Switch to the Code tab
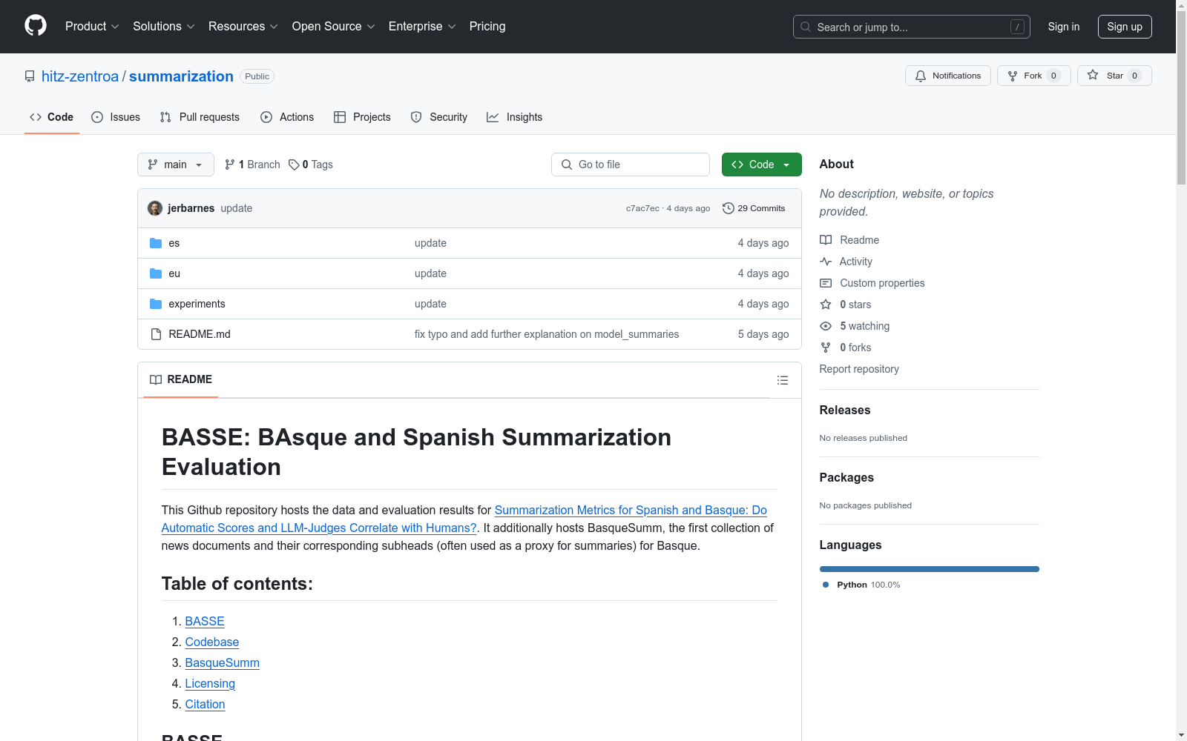Screen dimensions: 1187x741 [x=52, y=117]
